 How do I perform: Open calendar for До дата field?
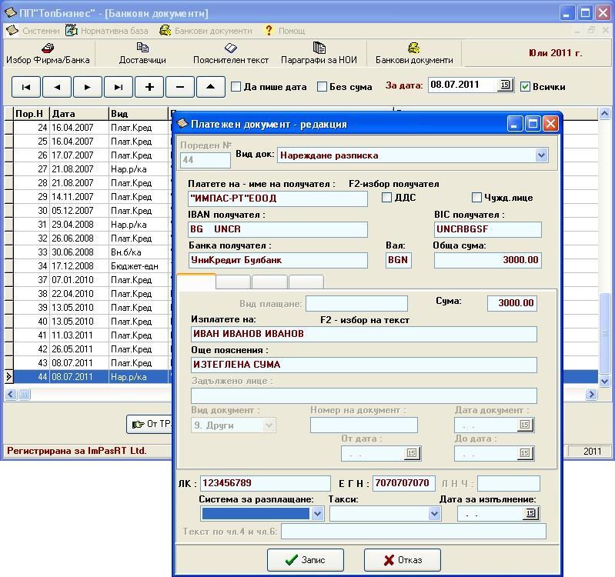(x=525, y=453)
